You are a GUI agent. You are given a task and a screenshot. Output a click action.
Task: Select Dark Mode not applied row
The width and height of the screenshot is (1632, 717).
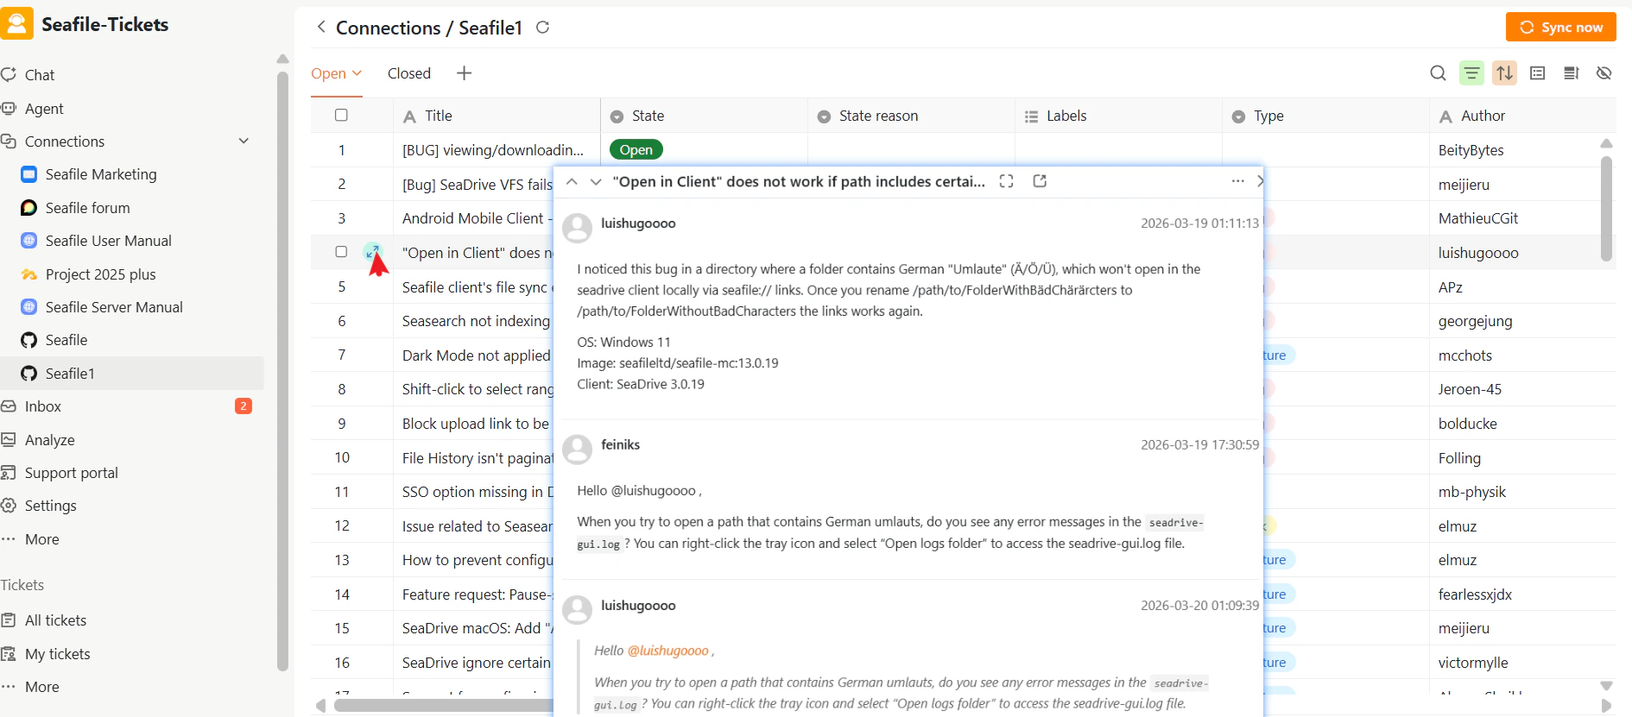[476, 355]
